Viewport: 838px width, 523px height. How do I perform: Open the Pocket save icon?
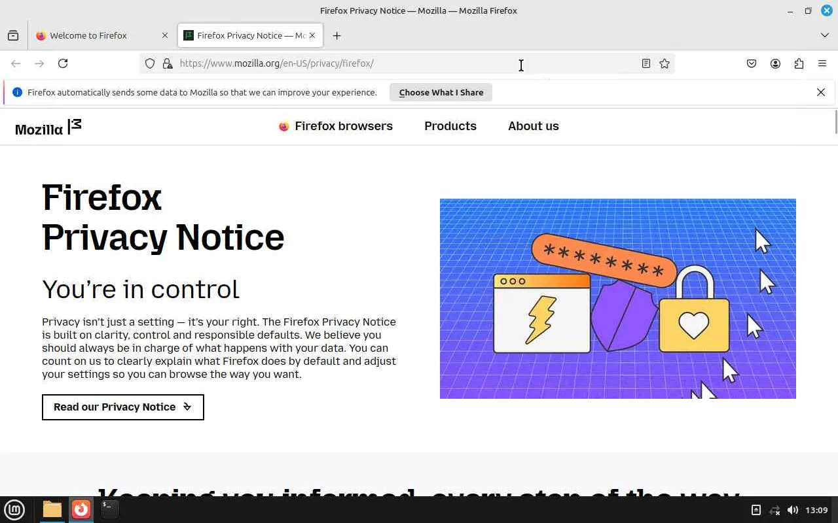pyautogui.click(x=752, y=63)
